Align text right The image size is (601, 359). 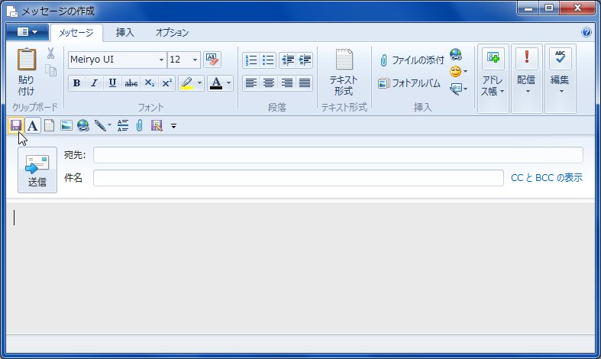pos(286,82)
